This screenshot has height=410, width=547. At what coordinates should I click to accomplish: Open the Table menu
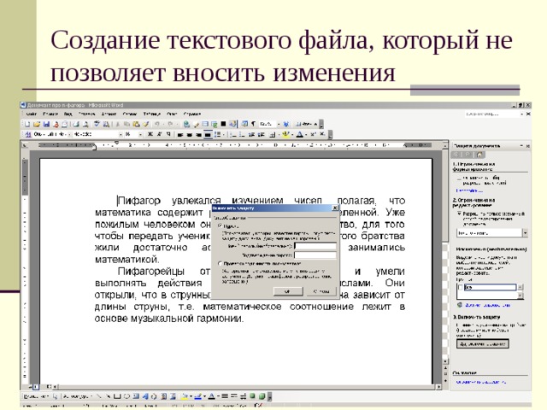[x=152, y=114]
